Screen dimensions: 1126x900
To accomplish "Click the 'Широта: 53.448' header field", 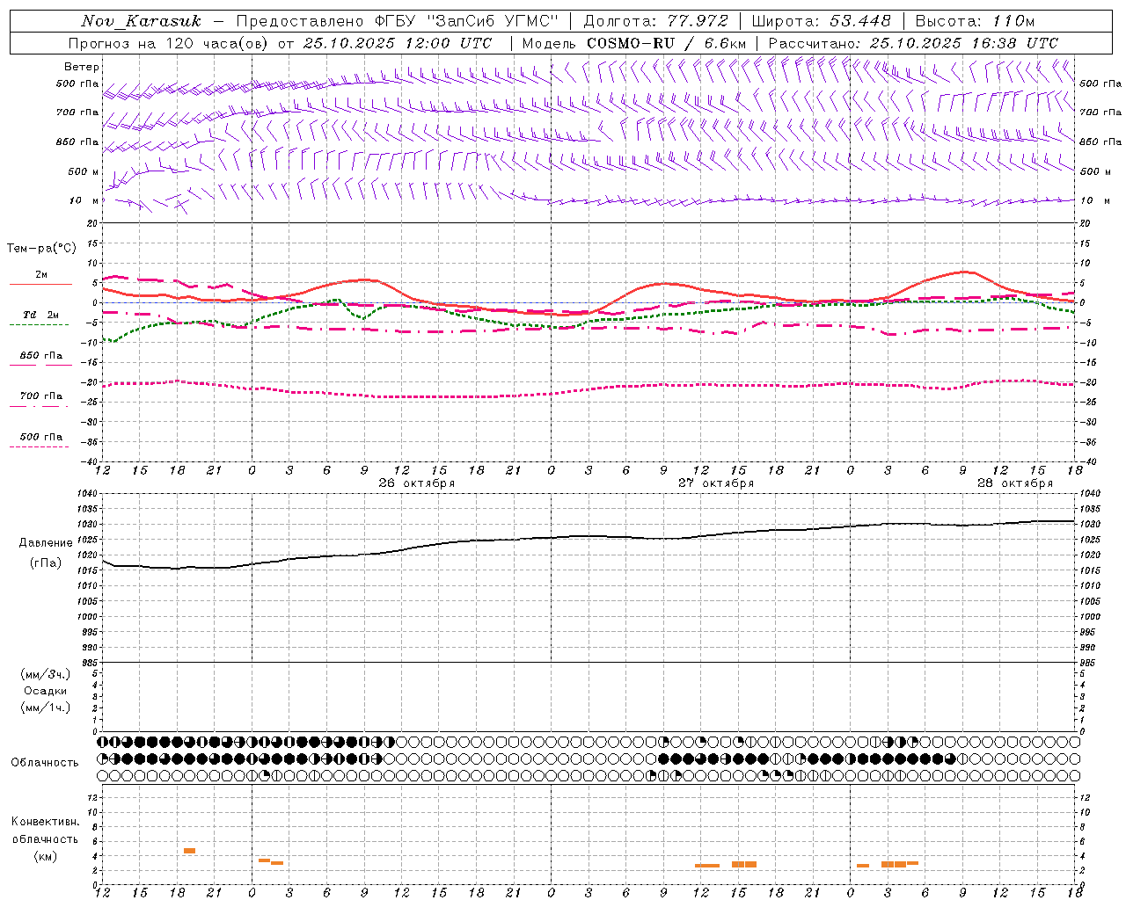I will (821, 21).
